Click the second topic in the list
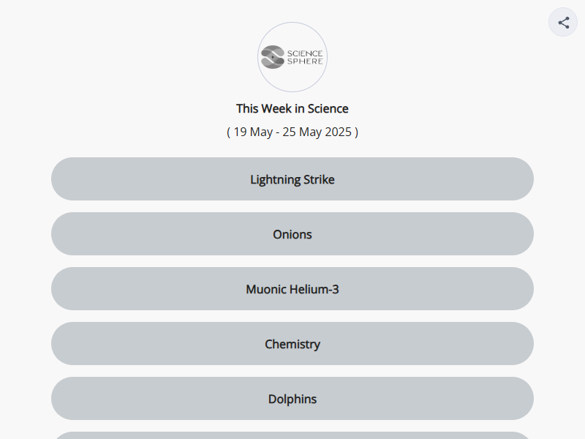 pos(292,234)
